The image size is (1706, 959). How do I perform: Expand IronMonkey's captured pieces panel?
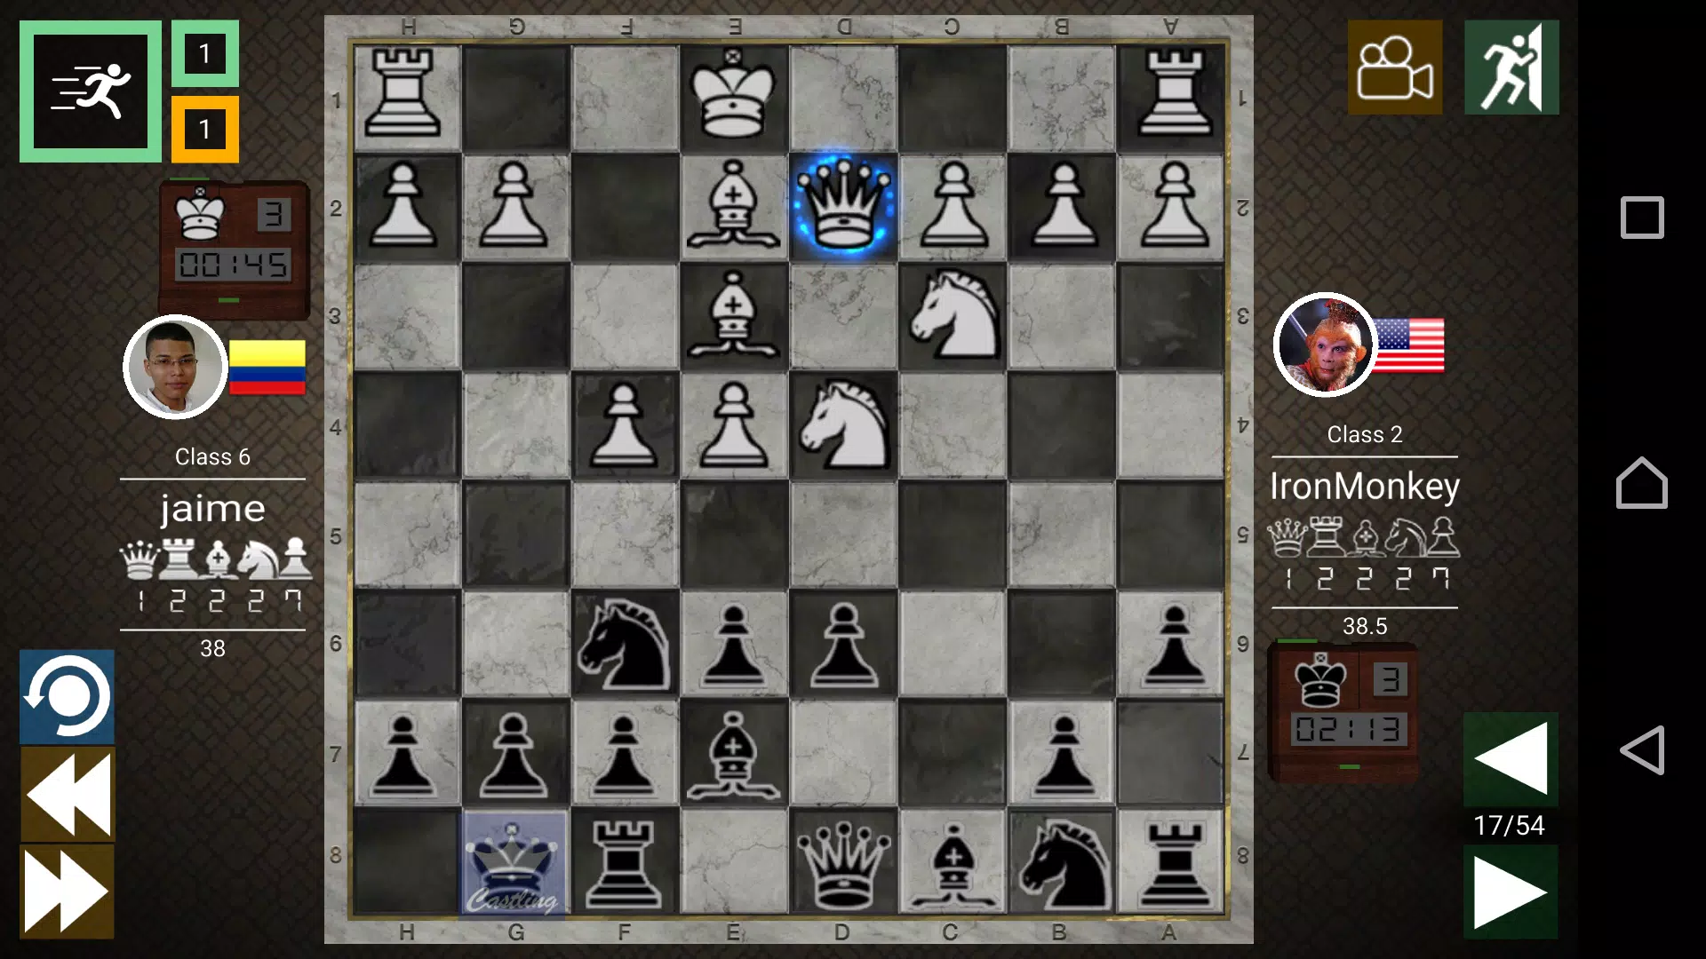pos(1363,558)
